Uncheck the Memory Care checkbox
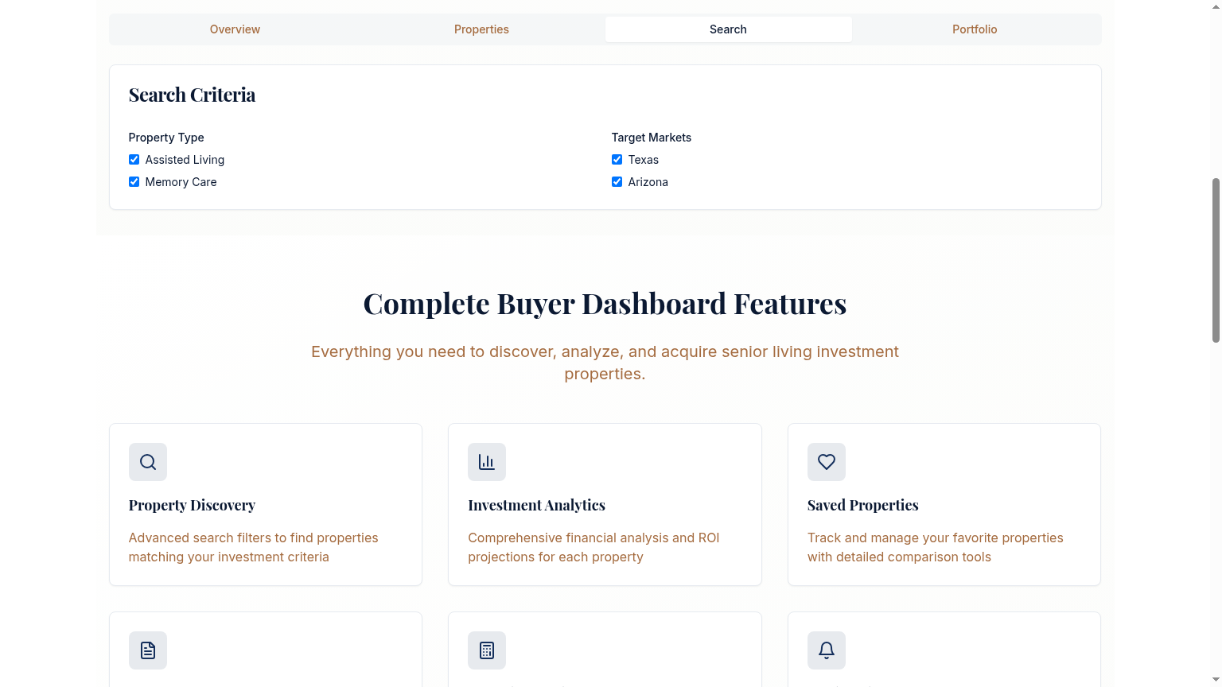The width and height of the screenshot is (1222, 687). (134, 182)
